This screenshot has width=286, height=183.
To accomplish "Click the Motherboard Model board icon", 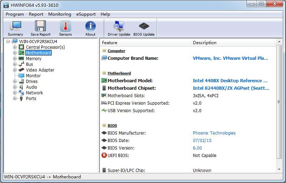I will click(104, 80).
